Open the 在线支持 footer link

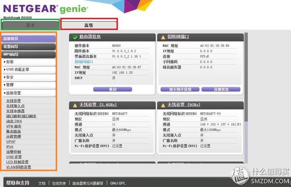click(x=59, y=183)
